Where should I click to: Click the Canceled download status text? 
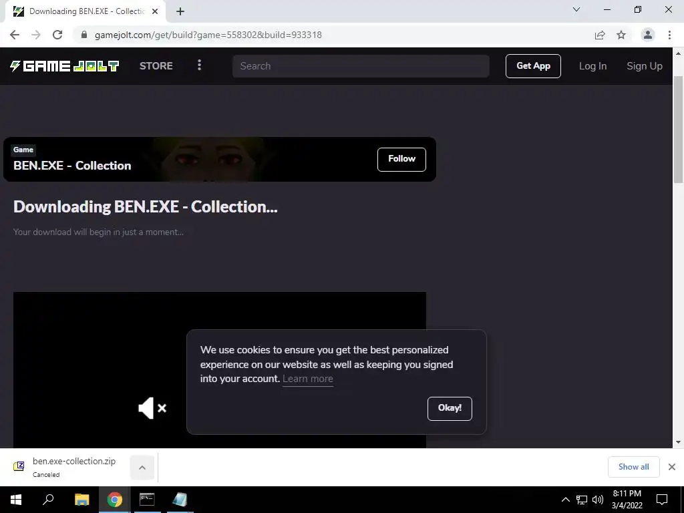coord(46,475)
